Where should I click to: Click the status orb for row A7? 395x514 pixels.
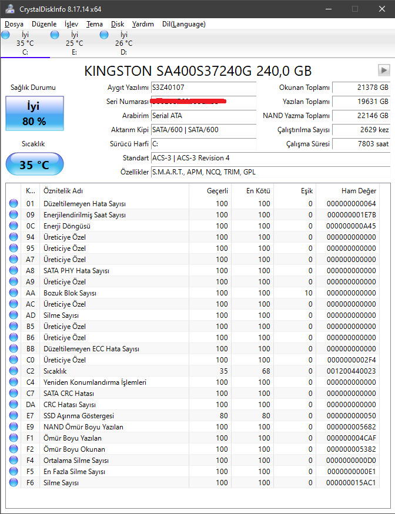click(x=14, y=259)
